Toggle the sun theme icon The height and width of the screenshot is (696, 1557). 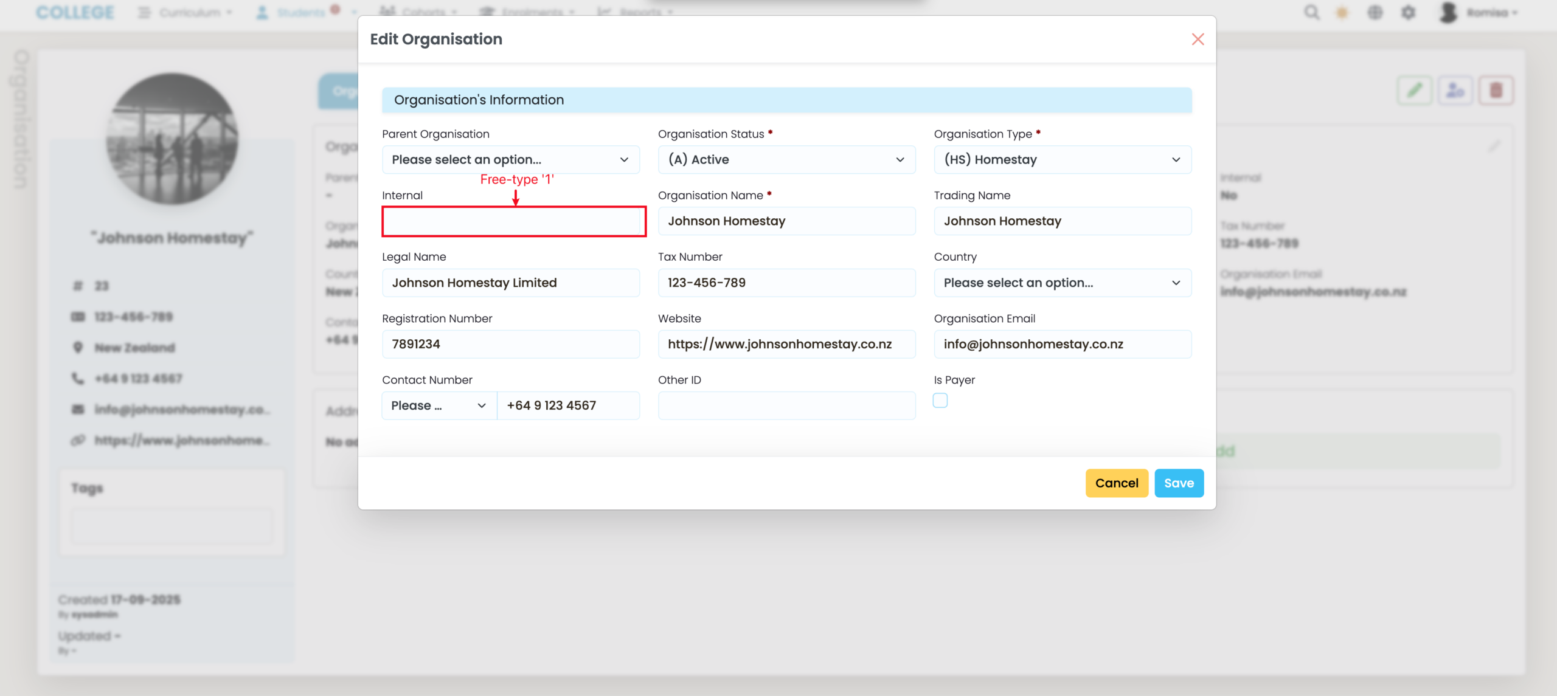[1342, 13]
